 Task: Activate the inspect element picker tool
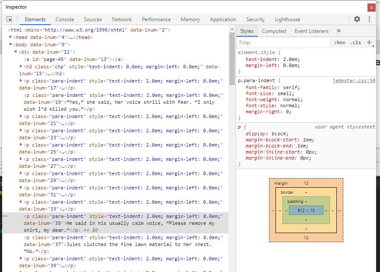coord(9,19)
